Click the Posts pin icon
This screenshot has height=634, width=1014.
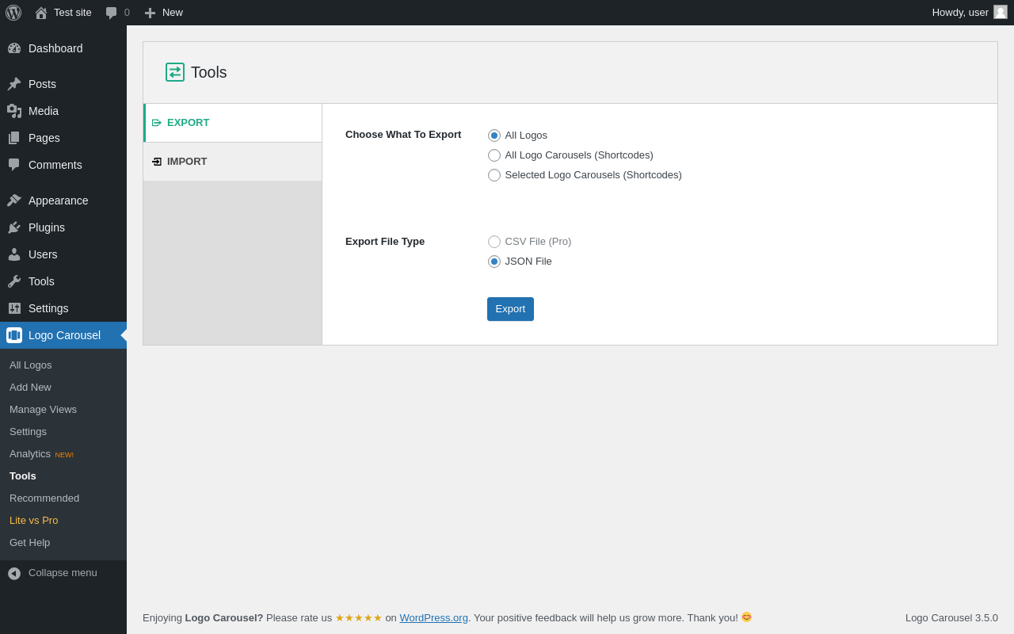coord(14,84)
